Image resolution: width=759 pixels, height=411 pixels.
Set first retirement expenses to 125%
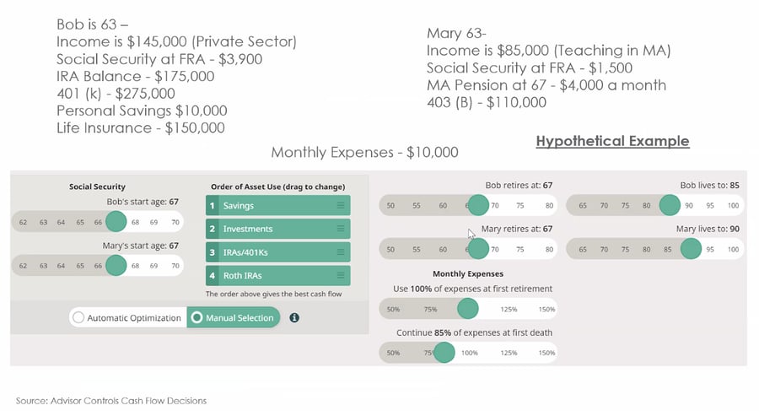tap(508, 310)
